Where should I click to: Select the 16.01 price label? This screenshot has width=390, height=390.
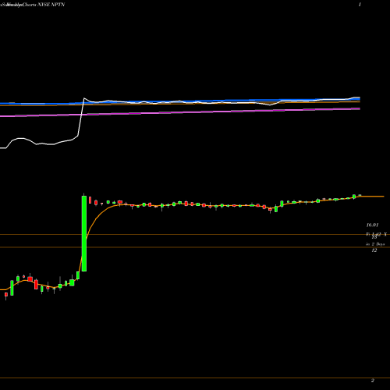372,225
